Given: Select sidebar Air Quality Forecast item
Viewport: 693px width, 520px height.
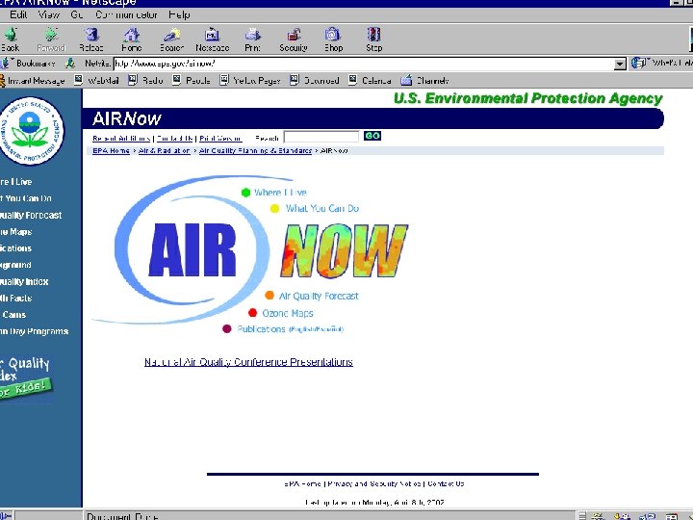Looking at the screenshot, I should (31, 216).
